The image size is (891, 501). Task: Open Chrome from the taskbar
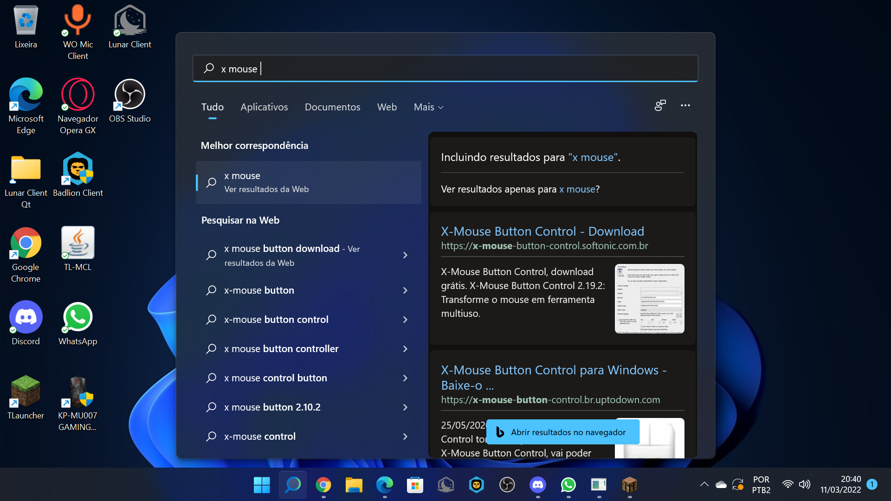coord(323,485)
